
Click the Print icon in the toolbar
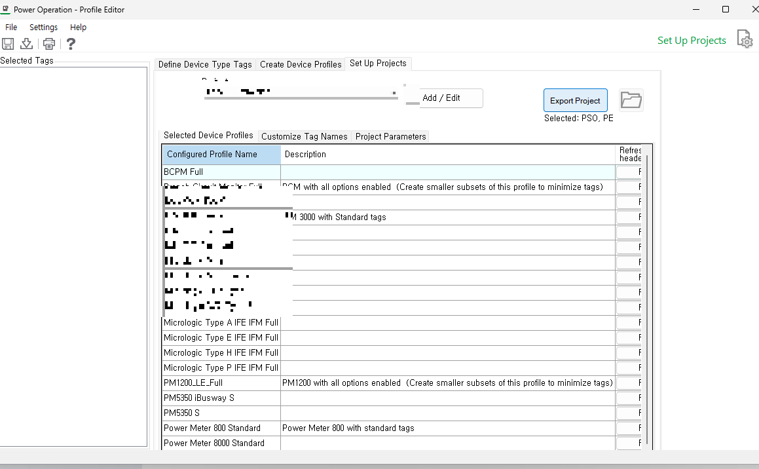pos(49,44)
